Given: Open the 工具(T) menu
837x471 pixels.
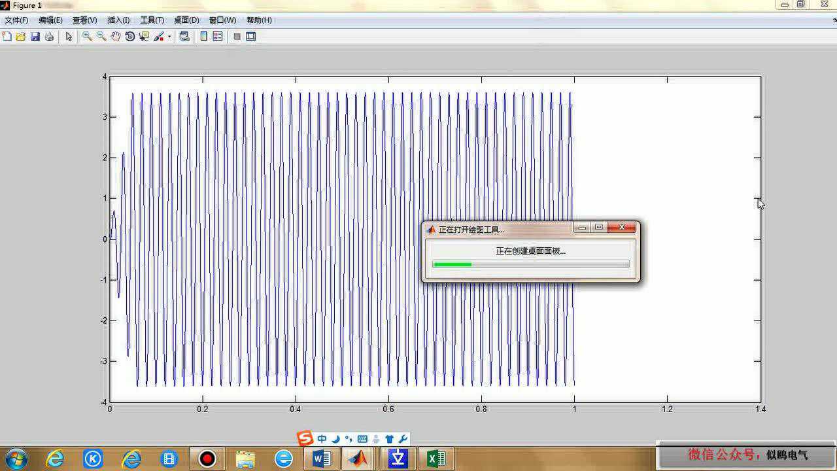Looking at the screenshot, I should coord(152,20).
